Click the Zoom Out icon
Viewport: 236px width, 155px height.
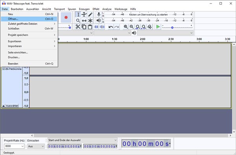coord(131,27)
